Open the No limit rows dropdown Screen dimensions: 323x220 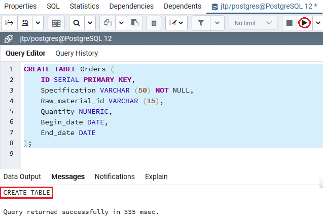tap(253, 23)
